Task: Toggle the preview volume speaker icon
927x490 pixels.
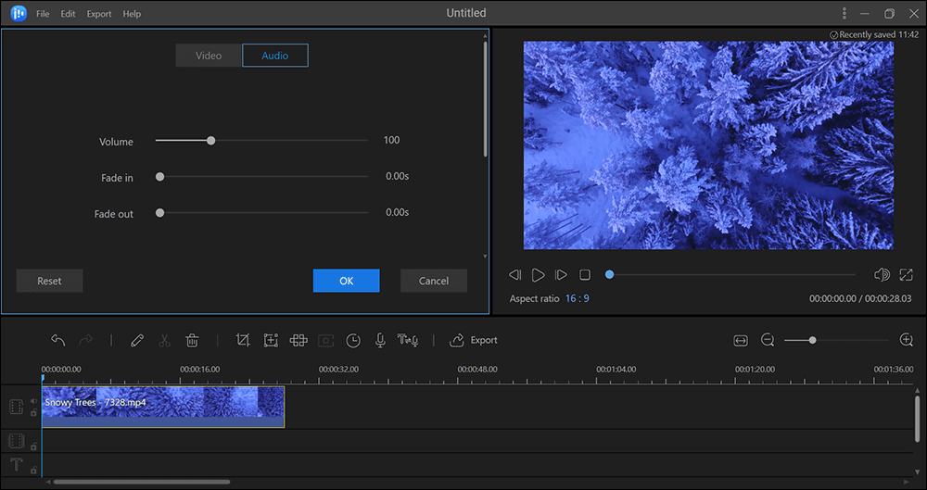Action: 882,275
